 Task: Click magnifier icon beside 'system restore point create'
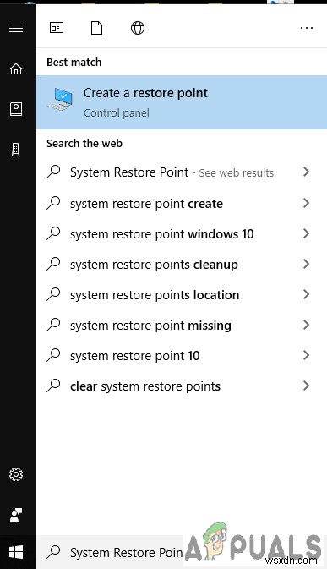click(53, 203)
